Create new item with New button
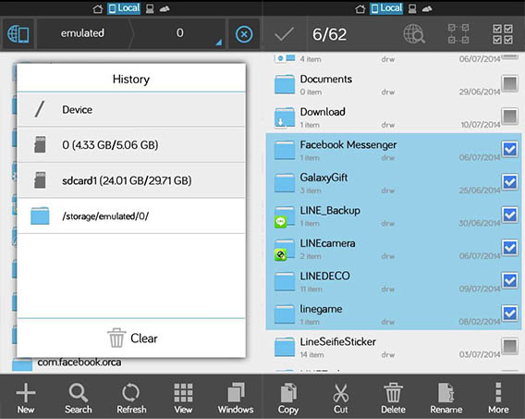 (x=26, y=398)
